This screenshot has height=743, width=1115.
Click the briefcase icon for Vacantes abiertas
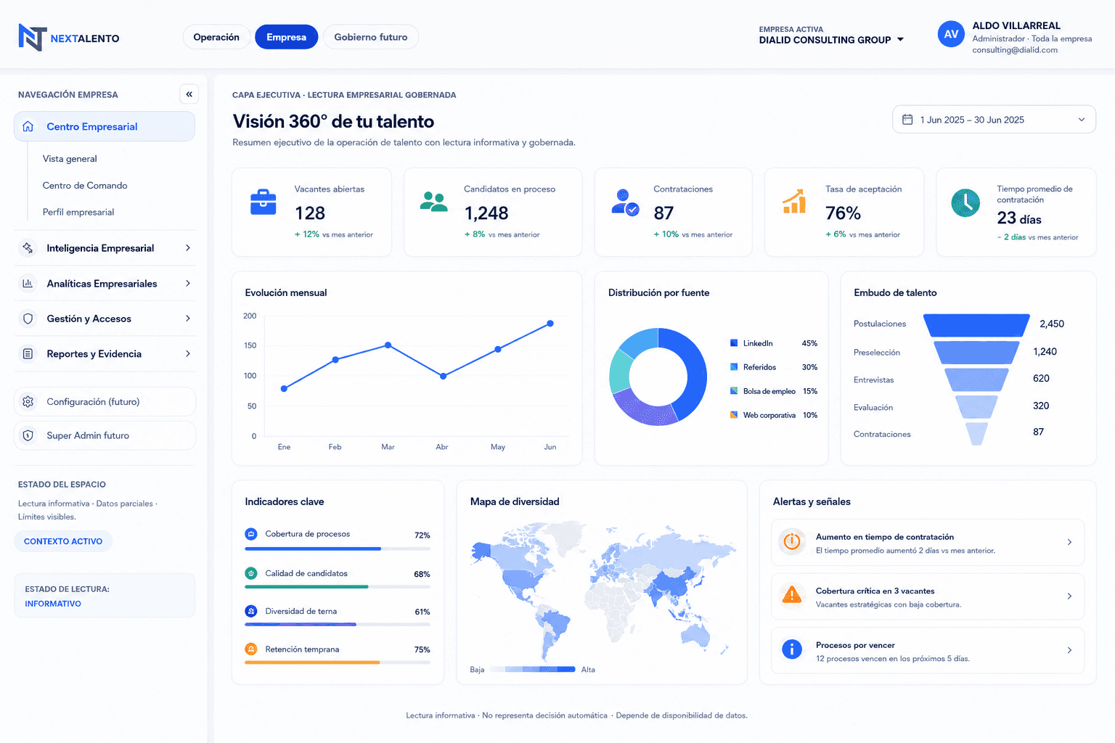(x=263, y=202)
